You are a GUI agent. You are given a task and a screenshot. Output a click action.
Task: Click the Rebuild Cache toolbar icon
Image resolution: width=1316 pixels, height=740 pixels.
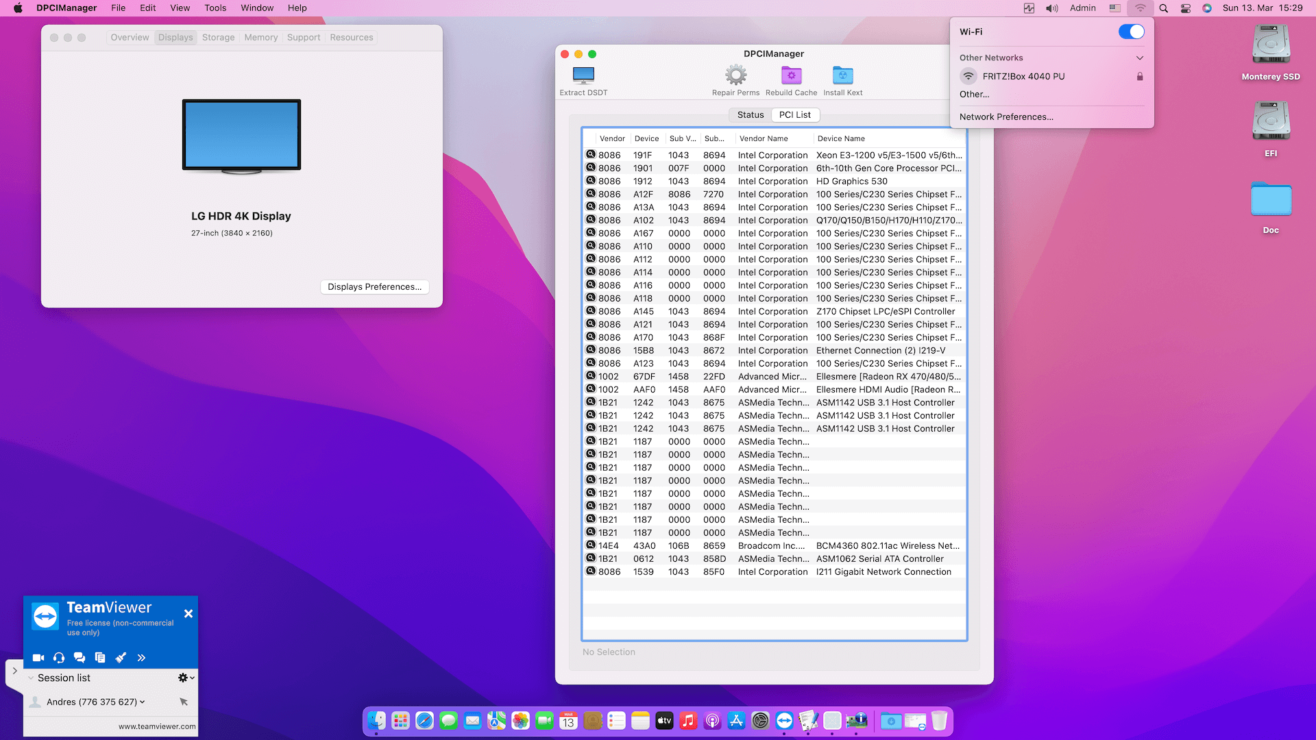point(791,75)
